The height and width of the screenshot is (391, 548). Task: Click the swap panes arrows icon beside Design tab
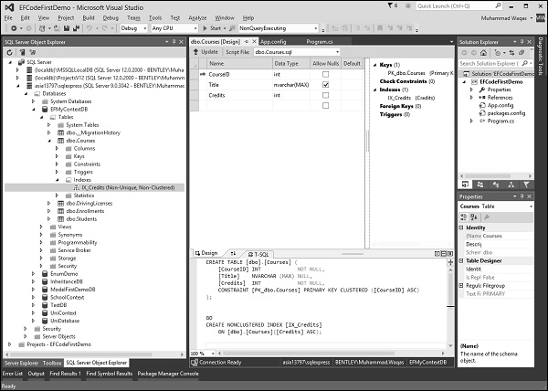[232, 253]
